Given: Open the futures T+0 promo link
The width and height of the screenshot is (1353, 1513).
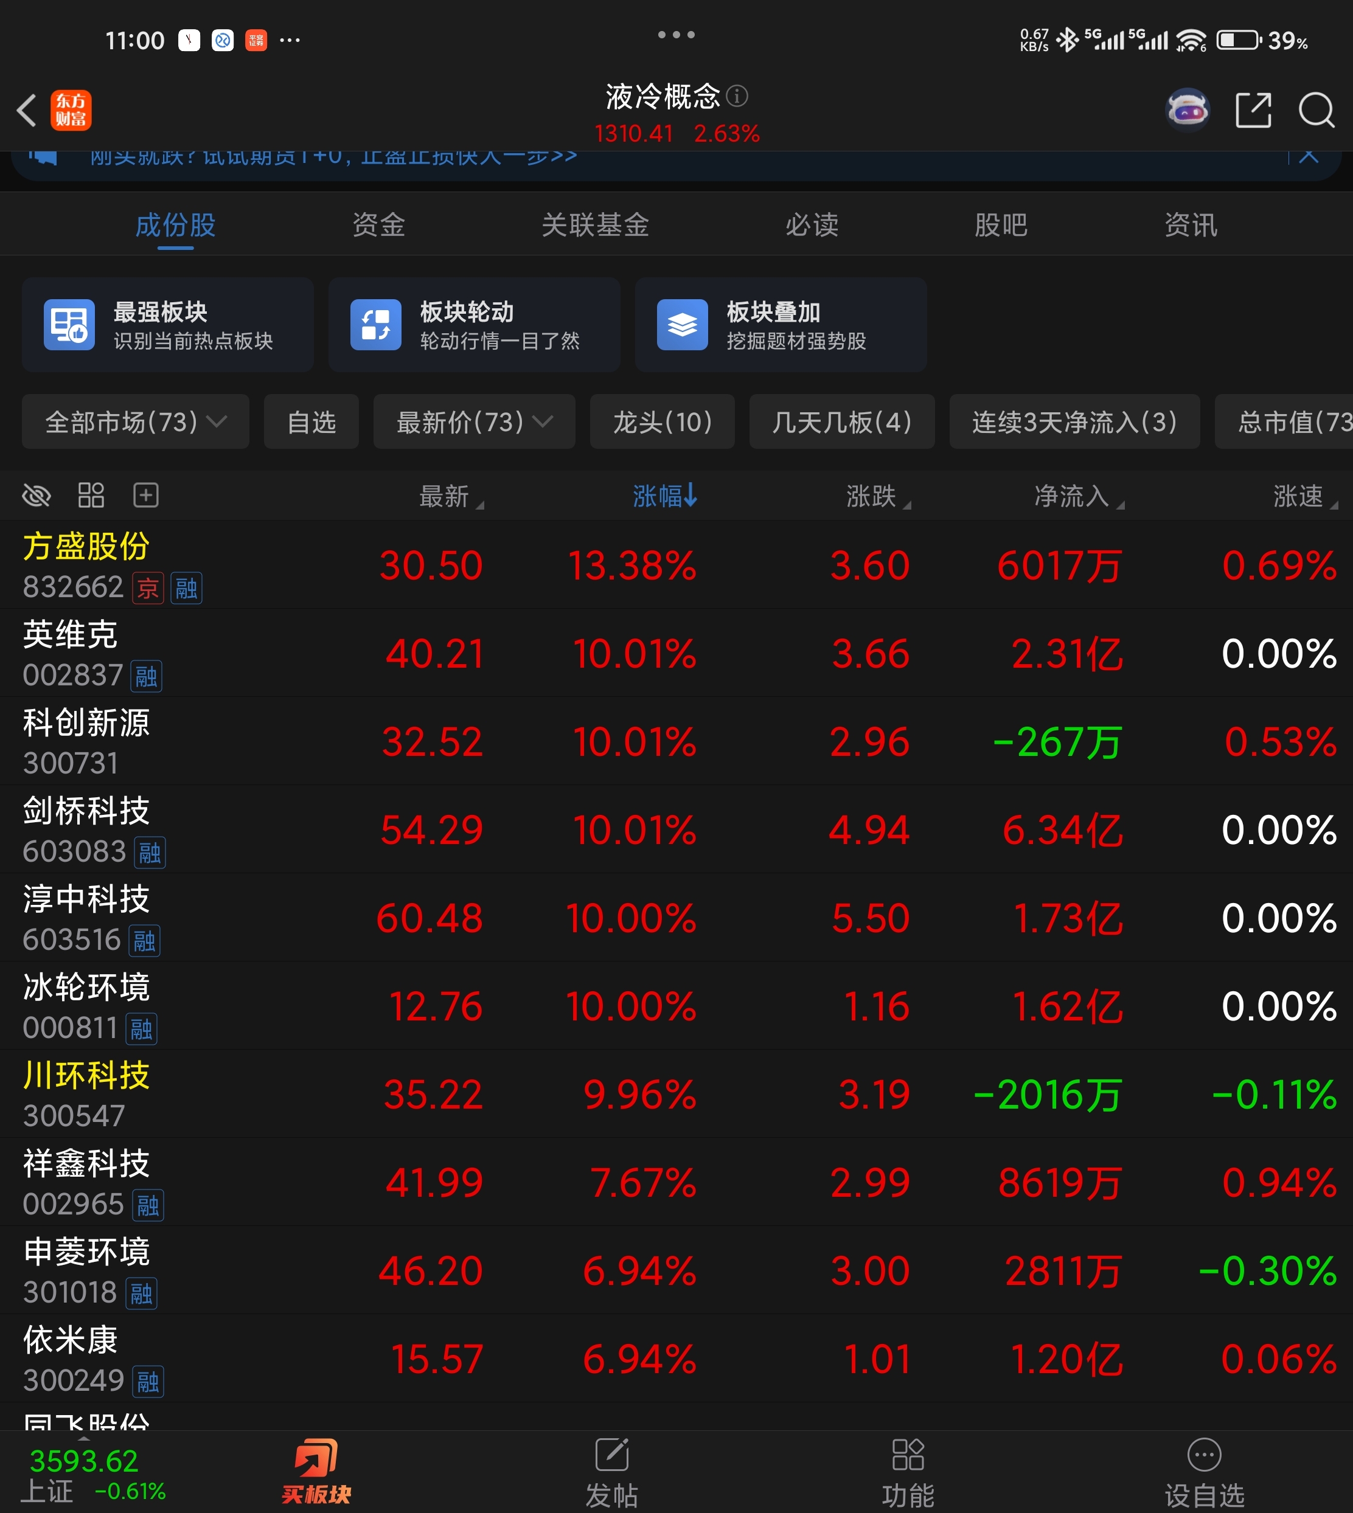Looking at the screenshot, I should click(x=333, y=157).
